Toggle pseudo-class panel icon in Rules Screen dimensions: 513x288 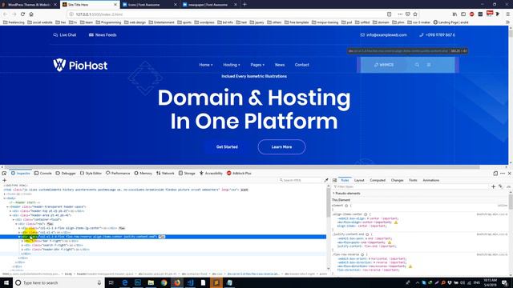500,186
